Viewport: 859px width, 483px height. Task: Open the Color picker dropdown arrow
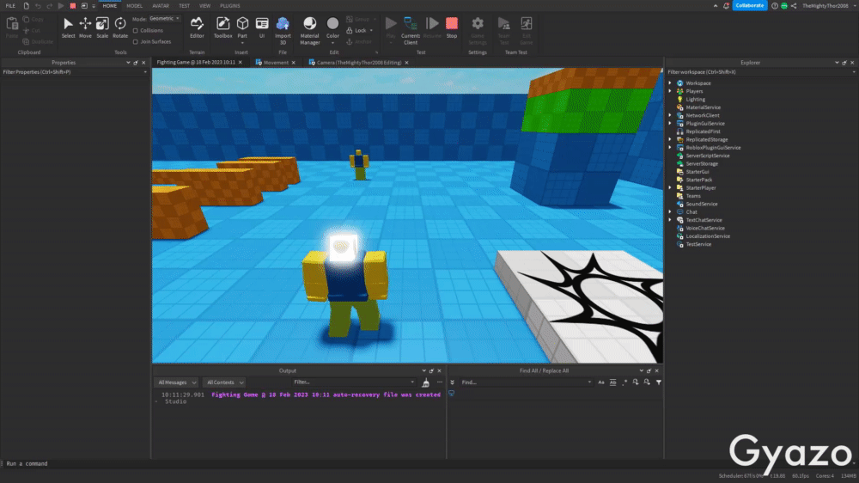pos(332,43)
